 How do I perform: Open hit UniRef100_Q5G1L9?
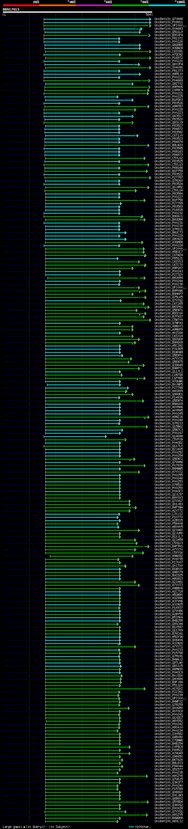pyautogui.click(x=169, y=32)
